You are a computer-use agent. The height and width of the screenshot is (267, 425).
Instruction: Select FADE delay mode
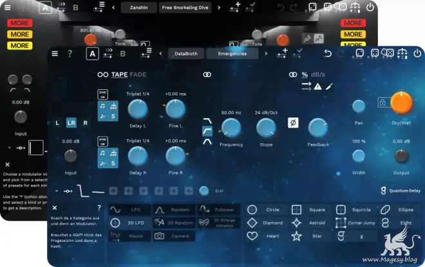point(138,74)
